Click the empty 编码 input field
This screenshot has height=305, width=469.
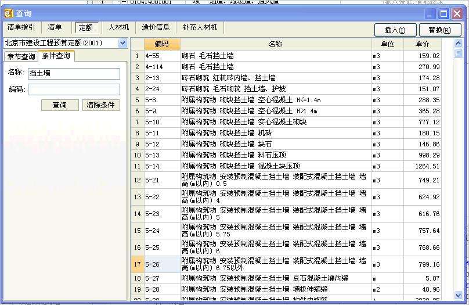[x=74, y=89]
